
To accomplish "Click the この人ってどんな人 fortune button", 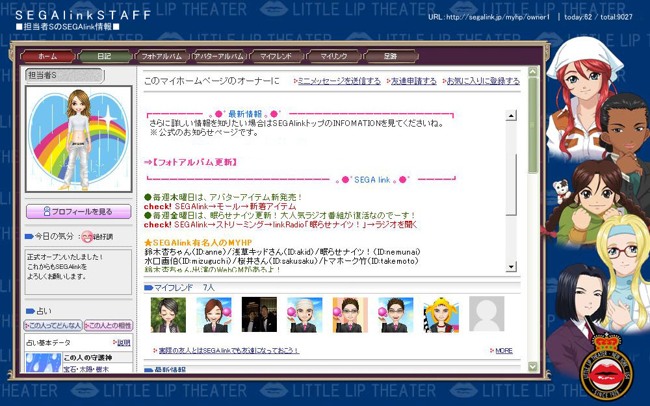I will click(x=53, y=325).
